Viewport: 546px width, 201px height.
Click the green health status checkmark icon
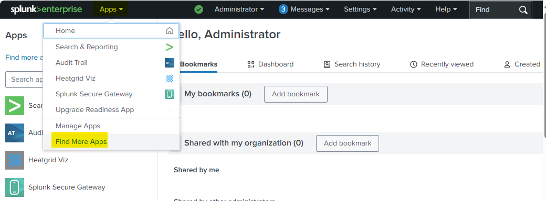(x=199, y=9)
